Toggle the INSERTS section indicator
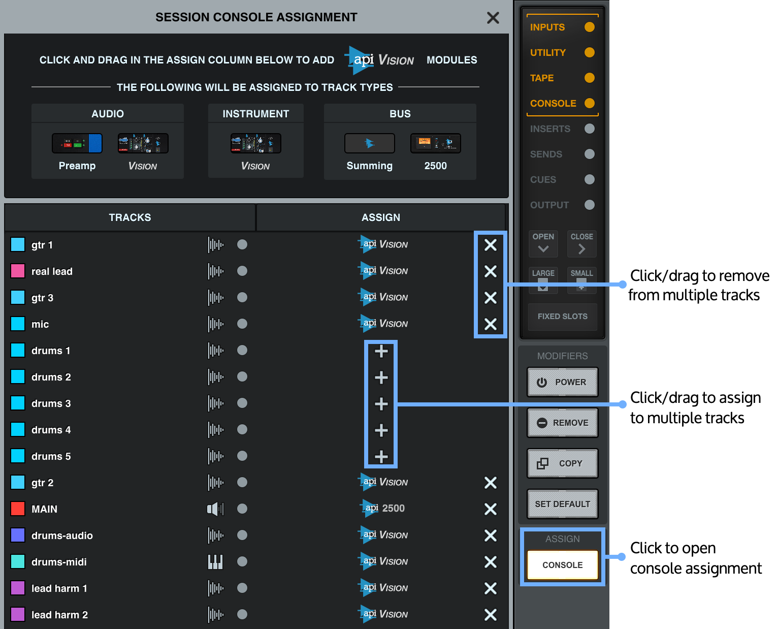 pos(589,129)
